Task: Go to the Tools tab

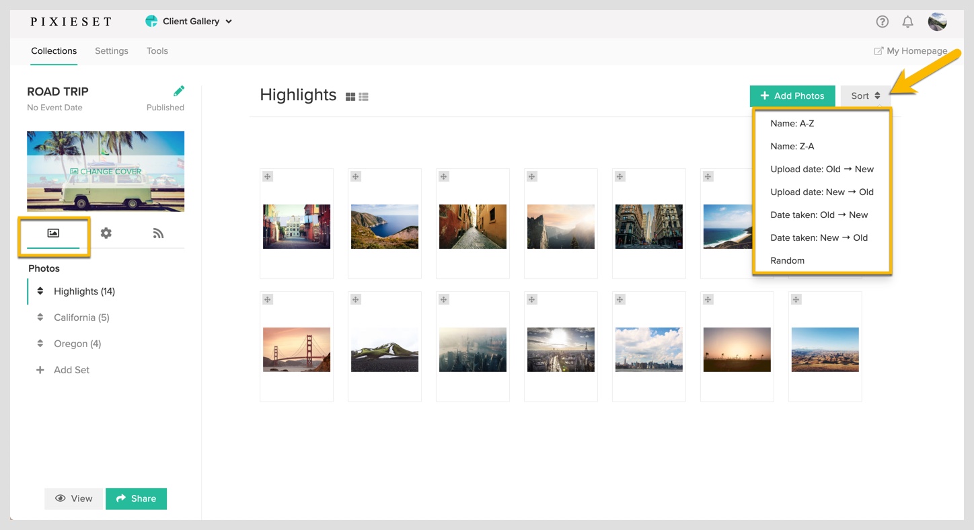Action: coord(157,51)
